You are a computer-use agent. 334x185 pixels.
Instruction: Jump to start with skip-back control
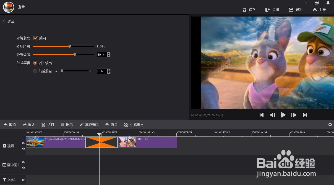click(x=262, y=115)
